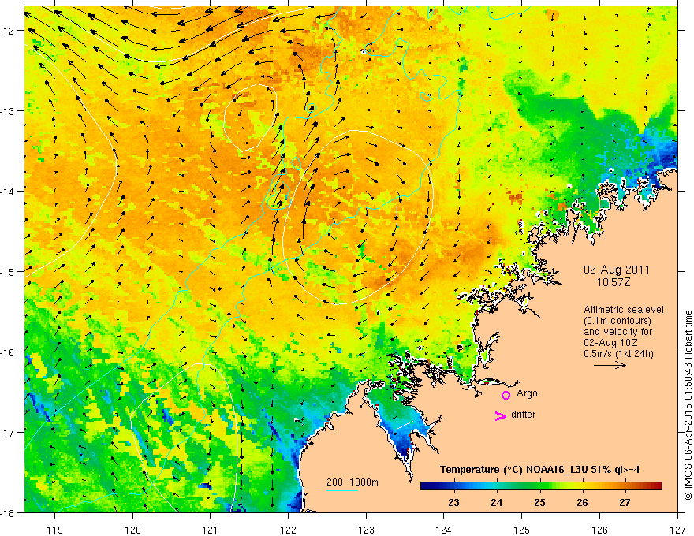
Task: Click the vertical IMOS copyright timestamp text
Action: point(688,407)
